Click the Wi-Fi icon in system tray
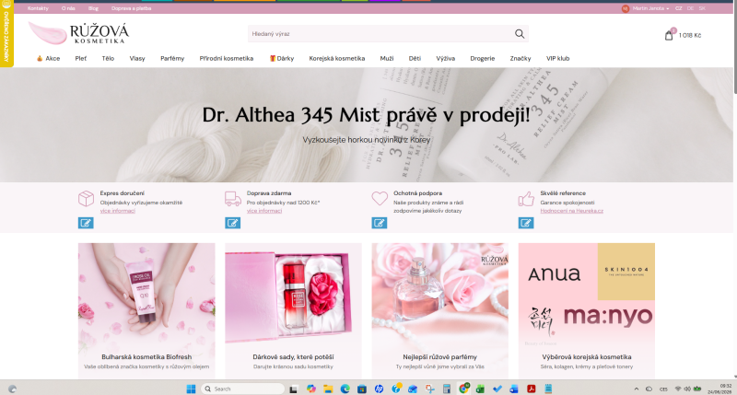 (x=678, y=389)
